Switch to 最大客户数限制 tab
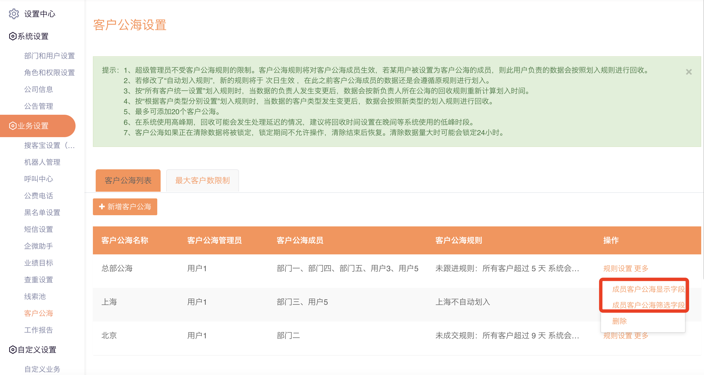 [x=202, y=181]
